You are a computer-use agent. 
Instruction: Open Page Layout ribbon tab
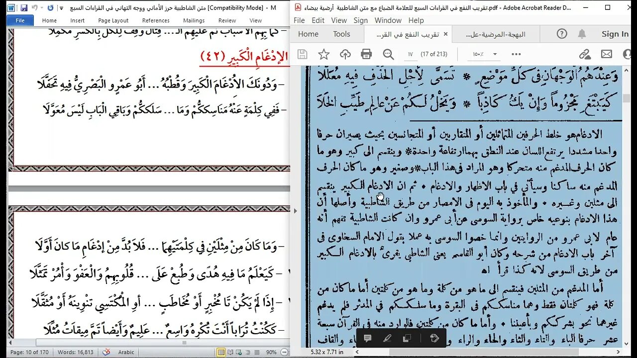(x=113, y=20)
